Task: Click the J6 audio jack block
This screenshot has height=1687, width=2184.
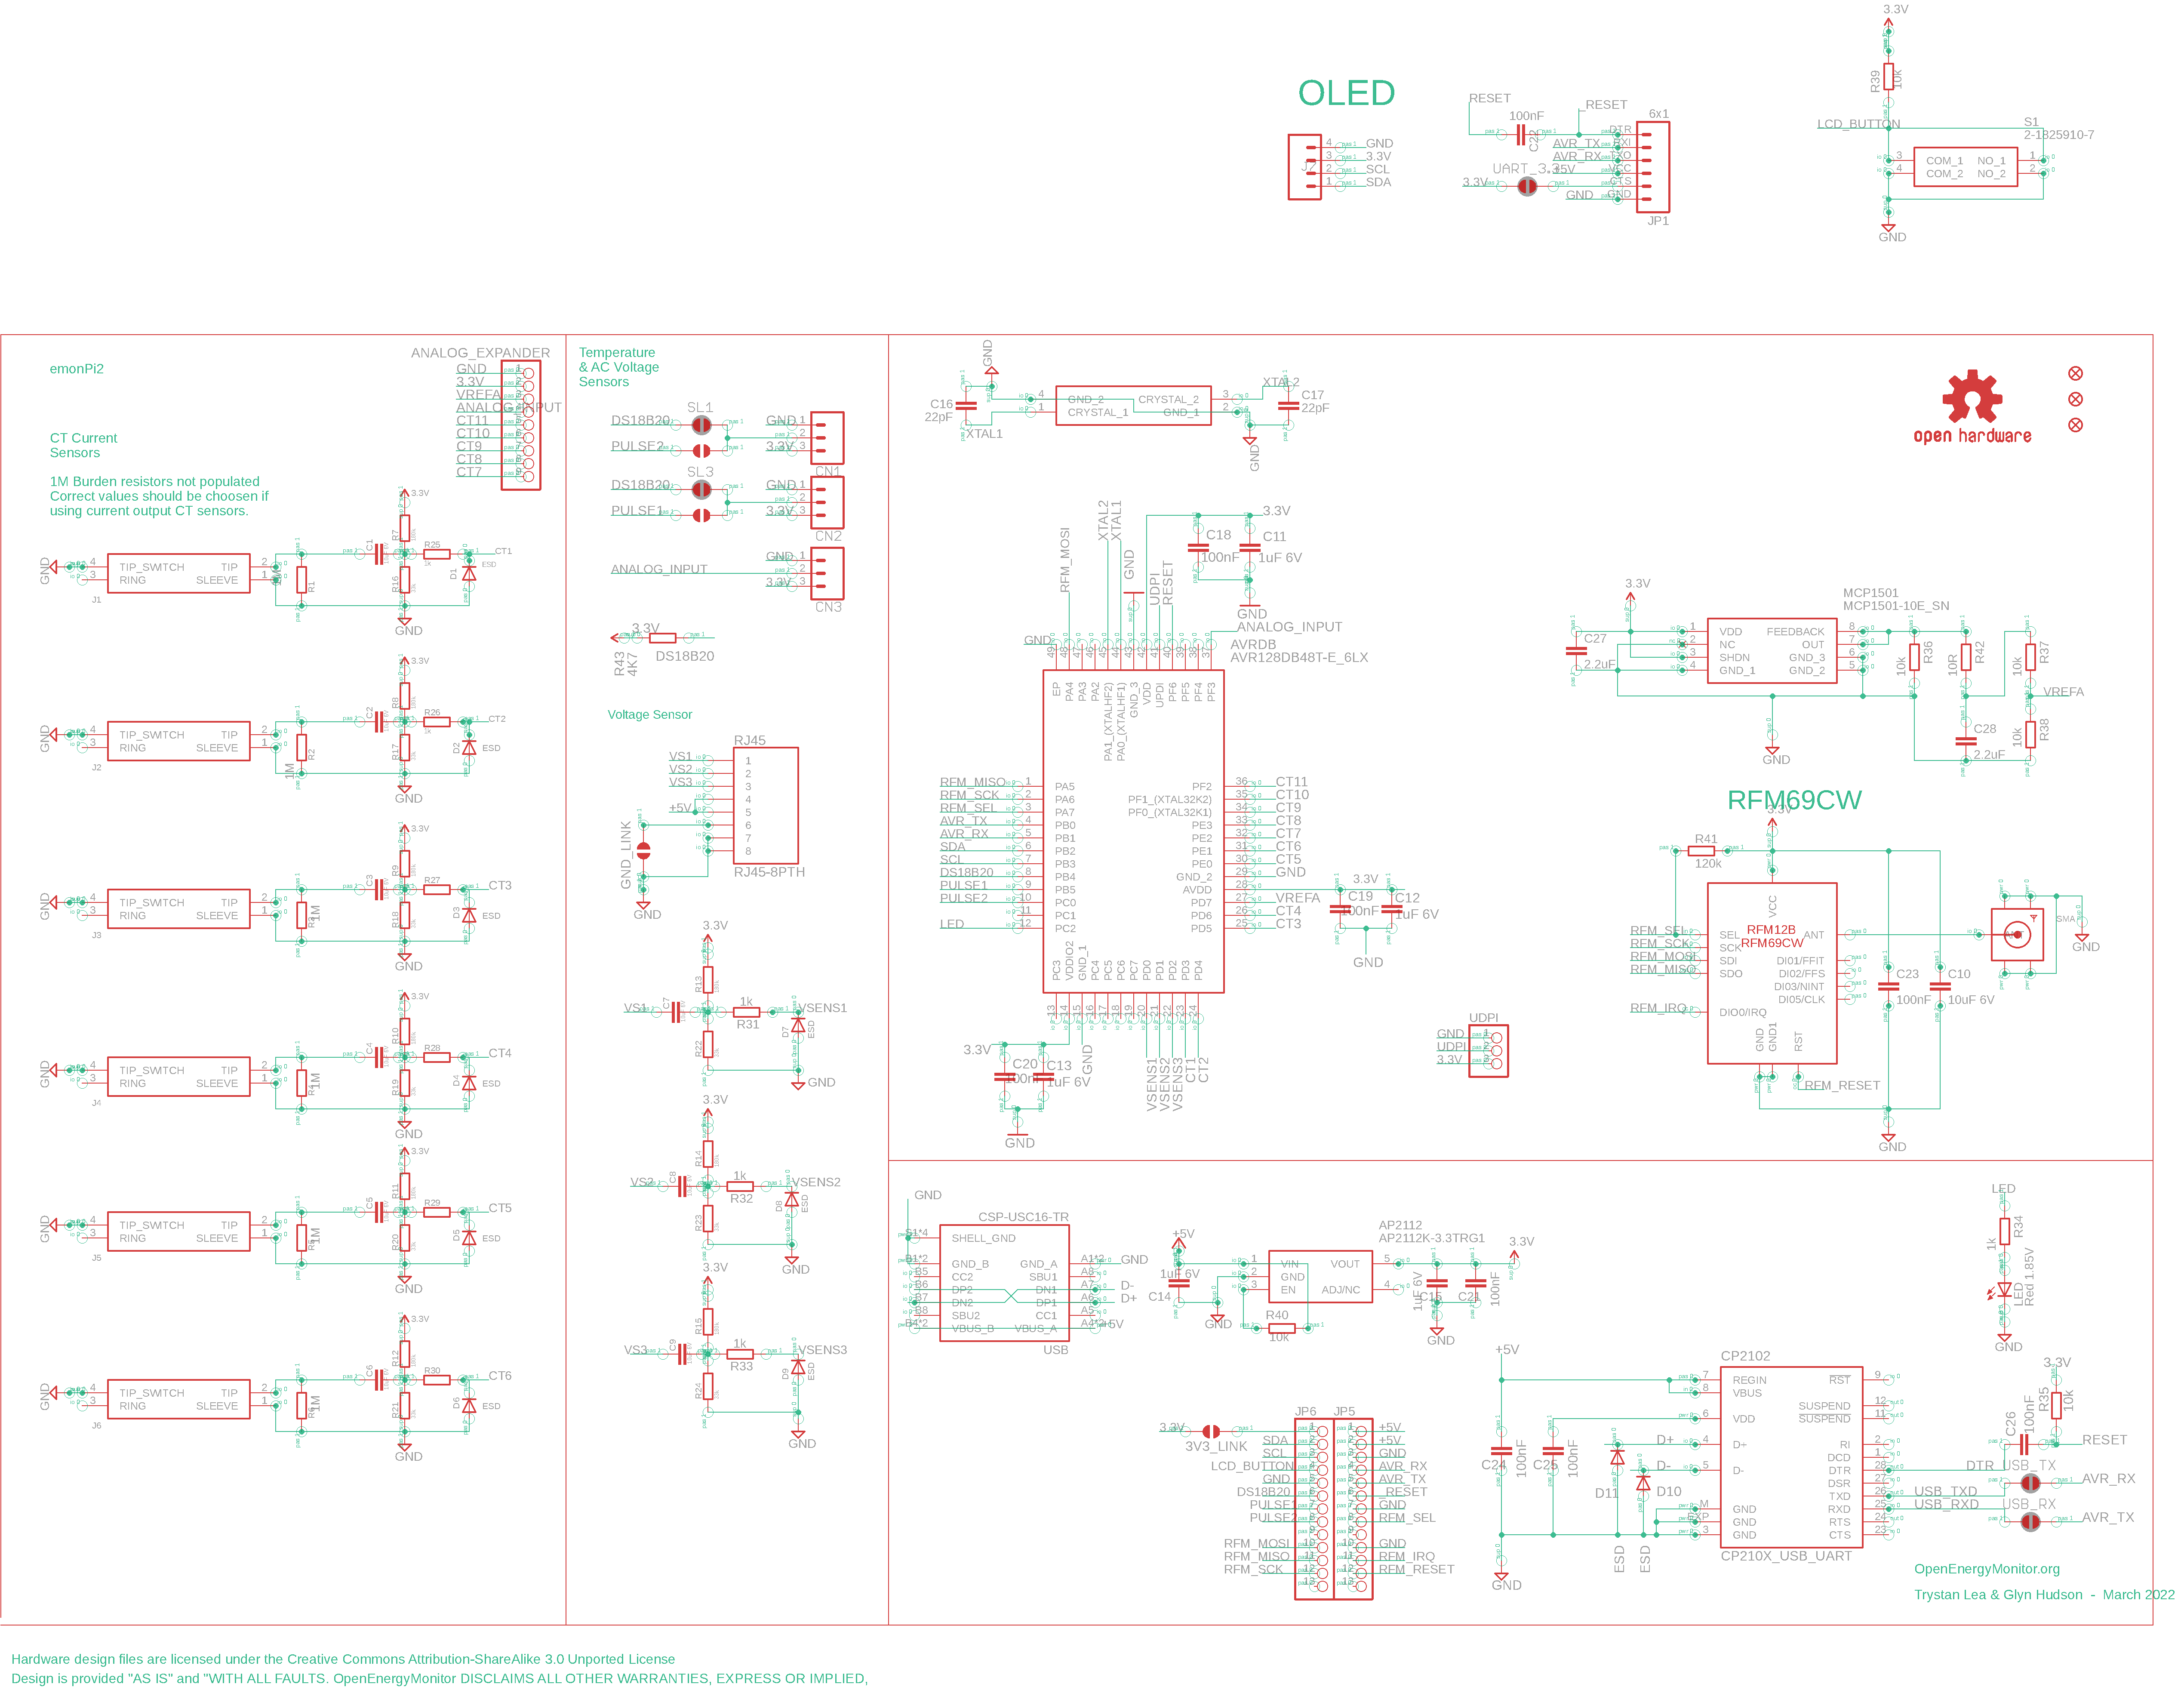Action: point(178,1399)
